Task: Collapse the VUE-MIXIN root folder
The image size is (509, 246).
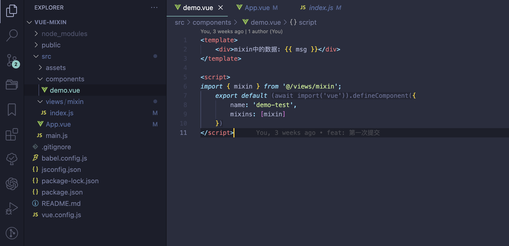Action: pyautogui.click(x=29, y=22)
